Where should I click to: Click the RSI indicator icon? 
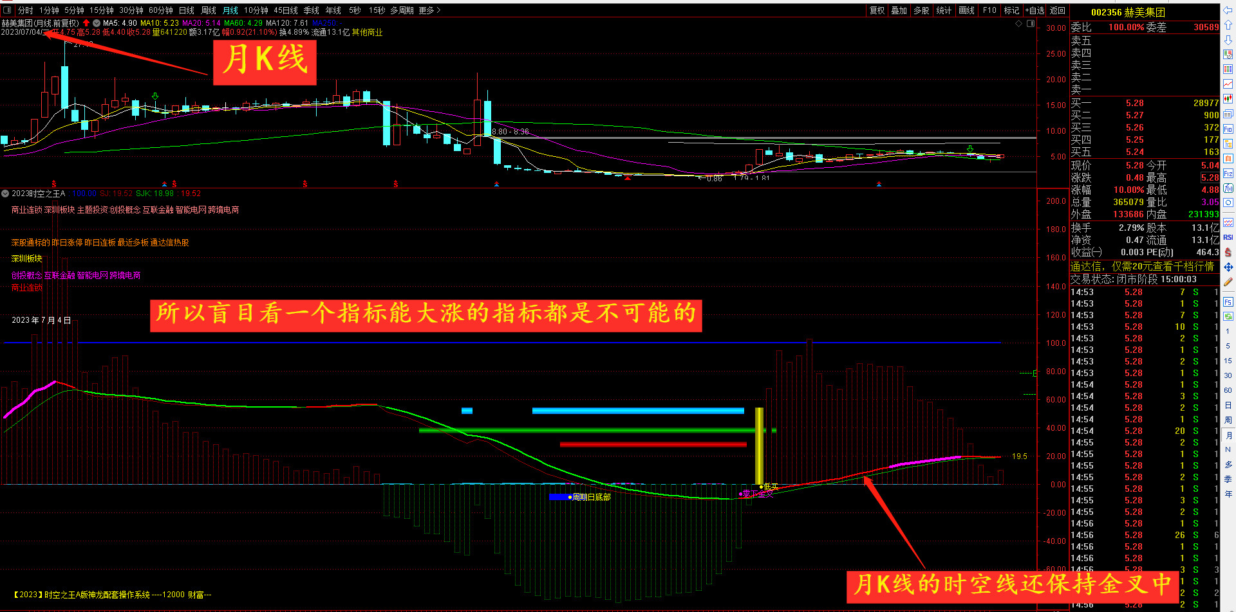(x=1228, y=237)
